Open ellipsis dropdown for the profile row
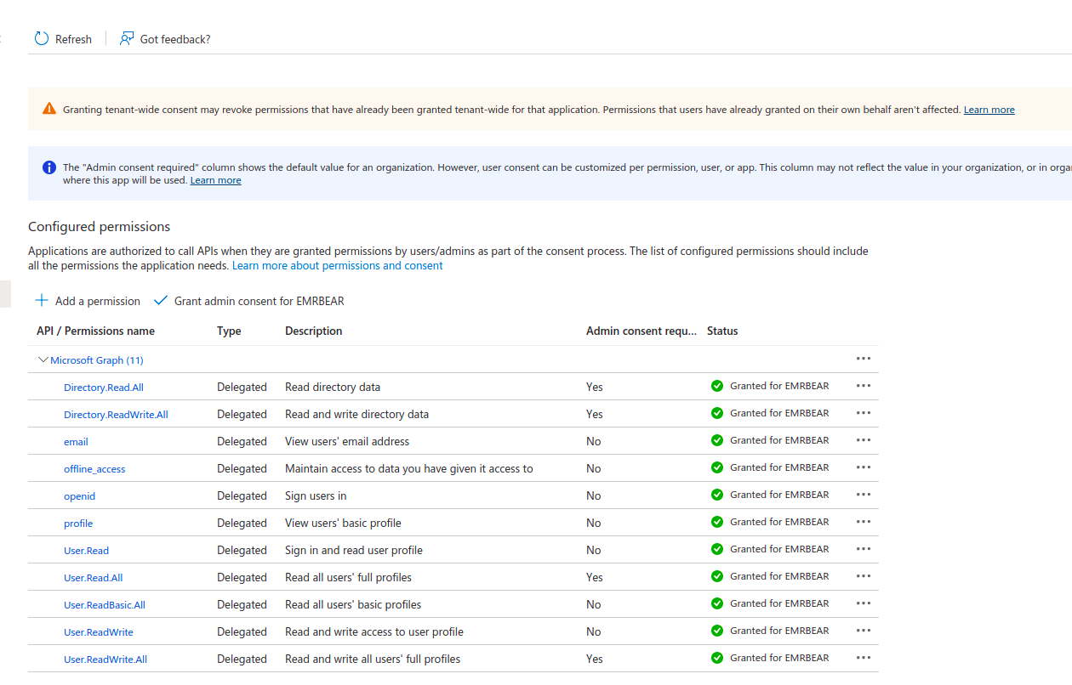 (864, 522)
